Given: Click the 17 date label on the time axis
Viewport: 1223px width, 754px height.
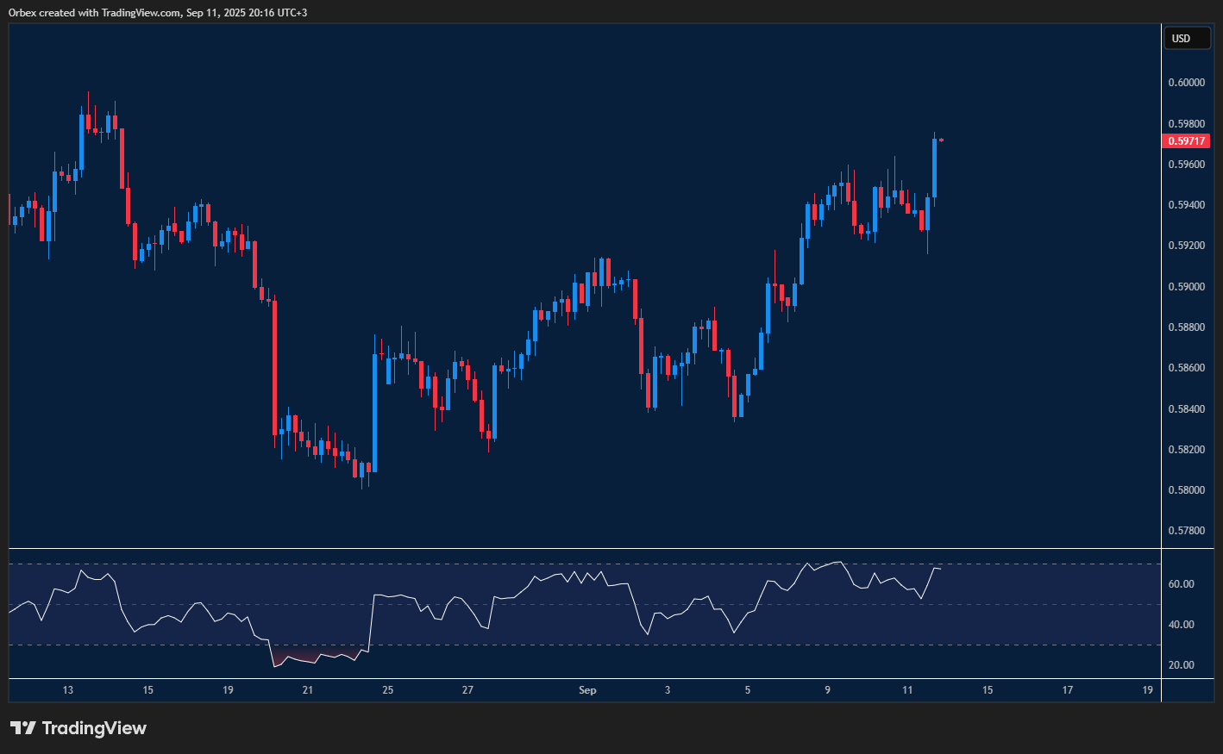Looking at the screenshot, I should pos(1068,690).
